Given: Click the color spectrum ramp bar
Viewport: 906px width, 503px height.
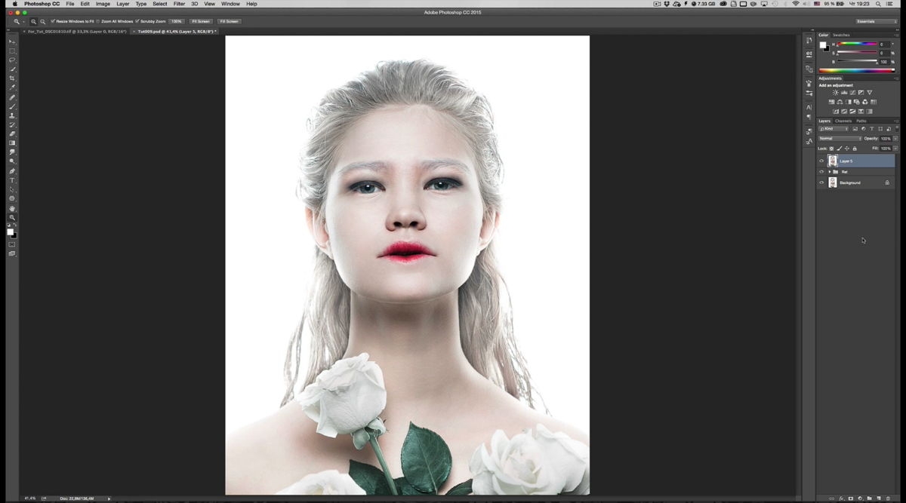Looking at the screenshot, I should coord(857,71).
